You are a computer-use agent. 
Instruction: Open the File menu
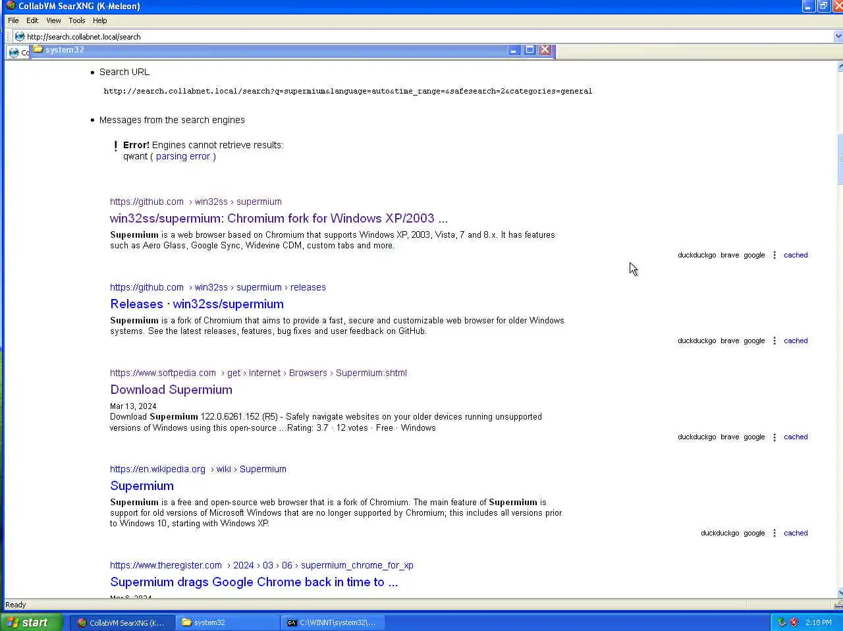point(13,20)
